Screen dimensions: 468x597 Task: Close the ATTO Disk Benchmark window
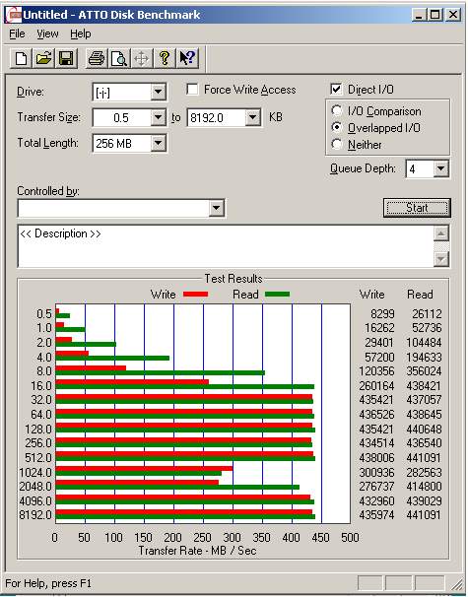tap(453, 15)
